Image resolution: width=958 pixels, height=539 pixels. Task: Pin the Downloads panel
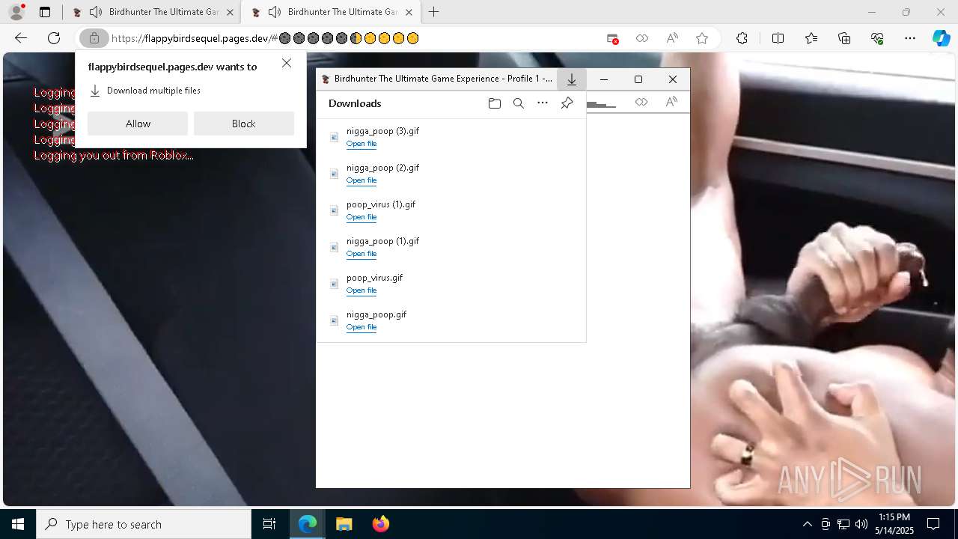click(x=567, y=103)
